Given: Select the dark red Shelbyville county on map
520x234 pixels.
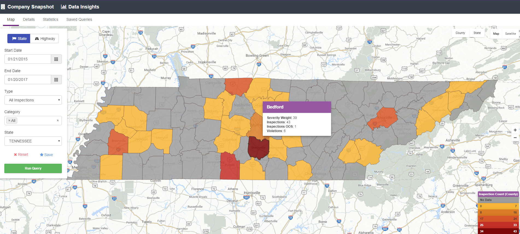Looking at the screenshot, I should tap(258, 148).
